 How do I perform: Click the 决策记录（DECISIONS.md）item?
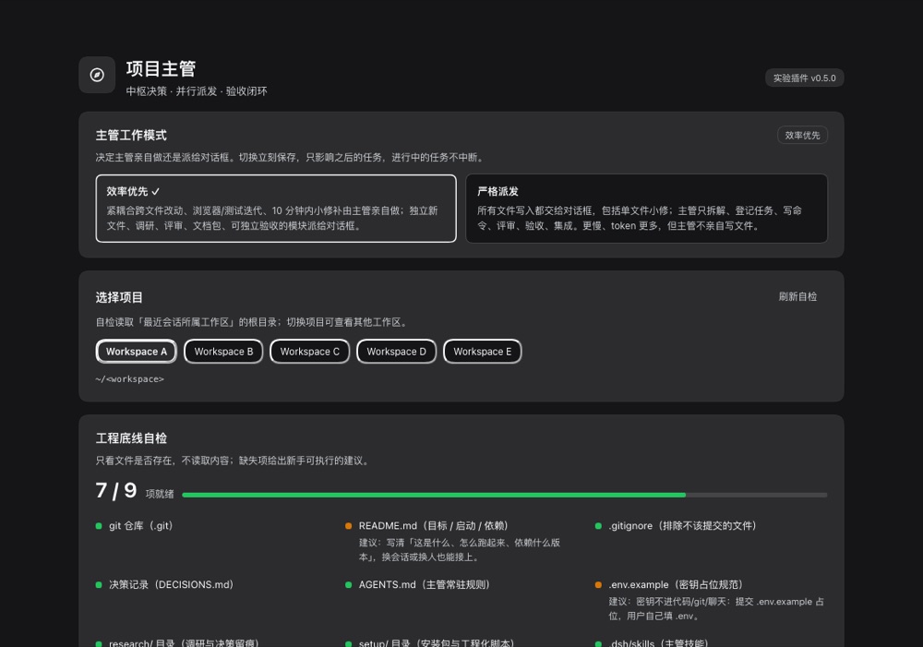click(172, 584)
